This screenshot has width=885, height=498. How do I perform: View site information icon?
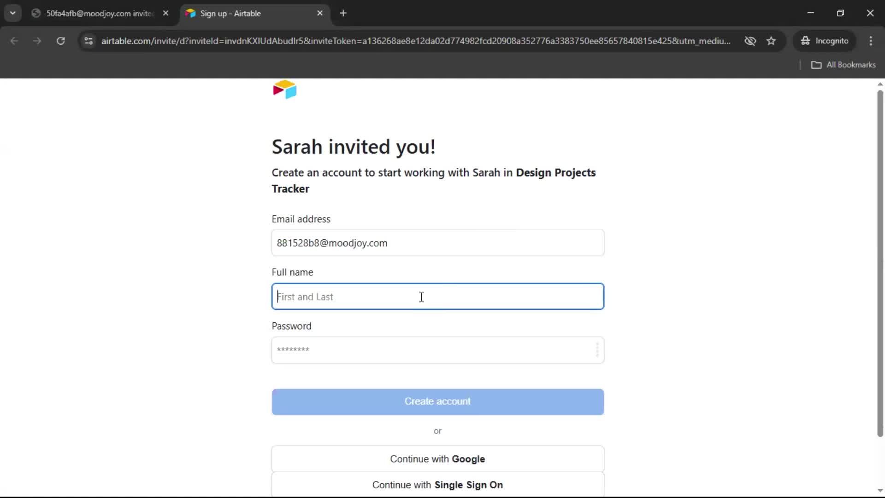(x=88, y=41)
